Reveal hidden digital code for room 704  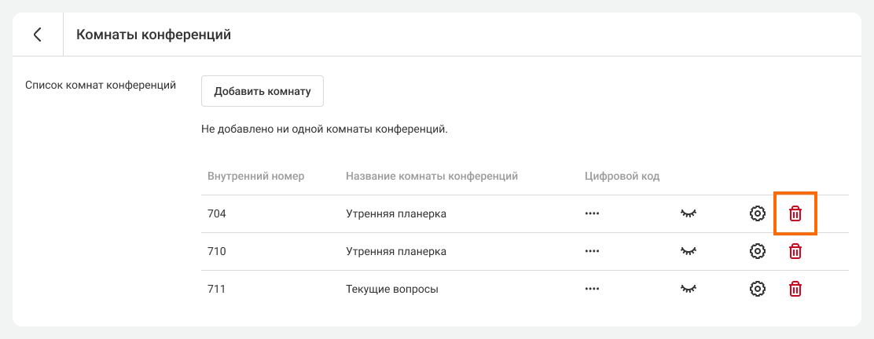pyautogui.click(x=689, y=213)
